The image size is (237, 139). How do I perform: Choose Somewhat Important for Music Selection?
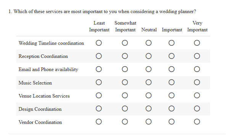tap(125, 82)
